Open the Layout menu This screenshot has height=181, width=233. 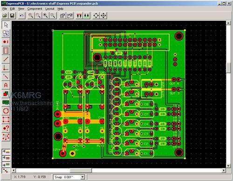50,9
